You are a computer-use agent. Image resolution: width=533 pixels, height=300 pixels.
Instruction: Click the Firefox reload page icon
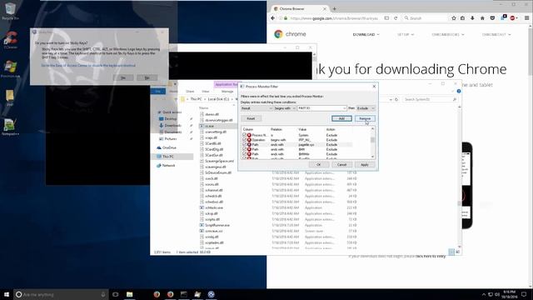(x=396, y=18)
